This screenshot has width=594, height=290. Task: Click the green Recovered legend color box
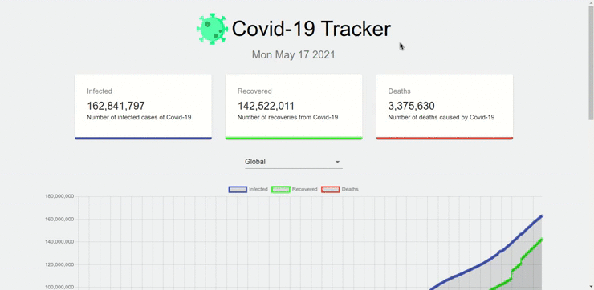click(281, 189)
